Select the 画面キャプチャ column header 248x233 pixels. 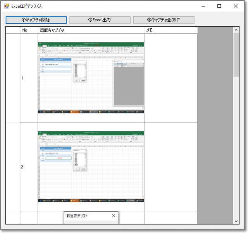tap(91, 30)
